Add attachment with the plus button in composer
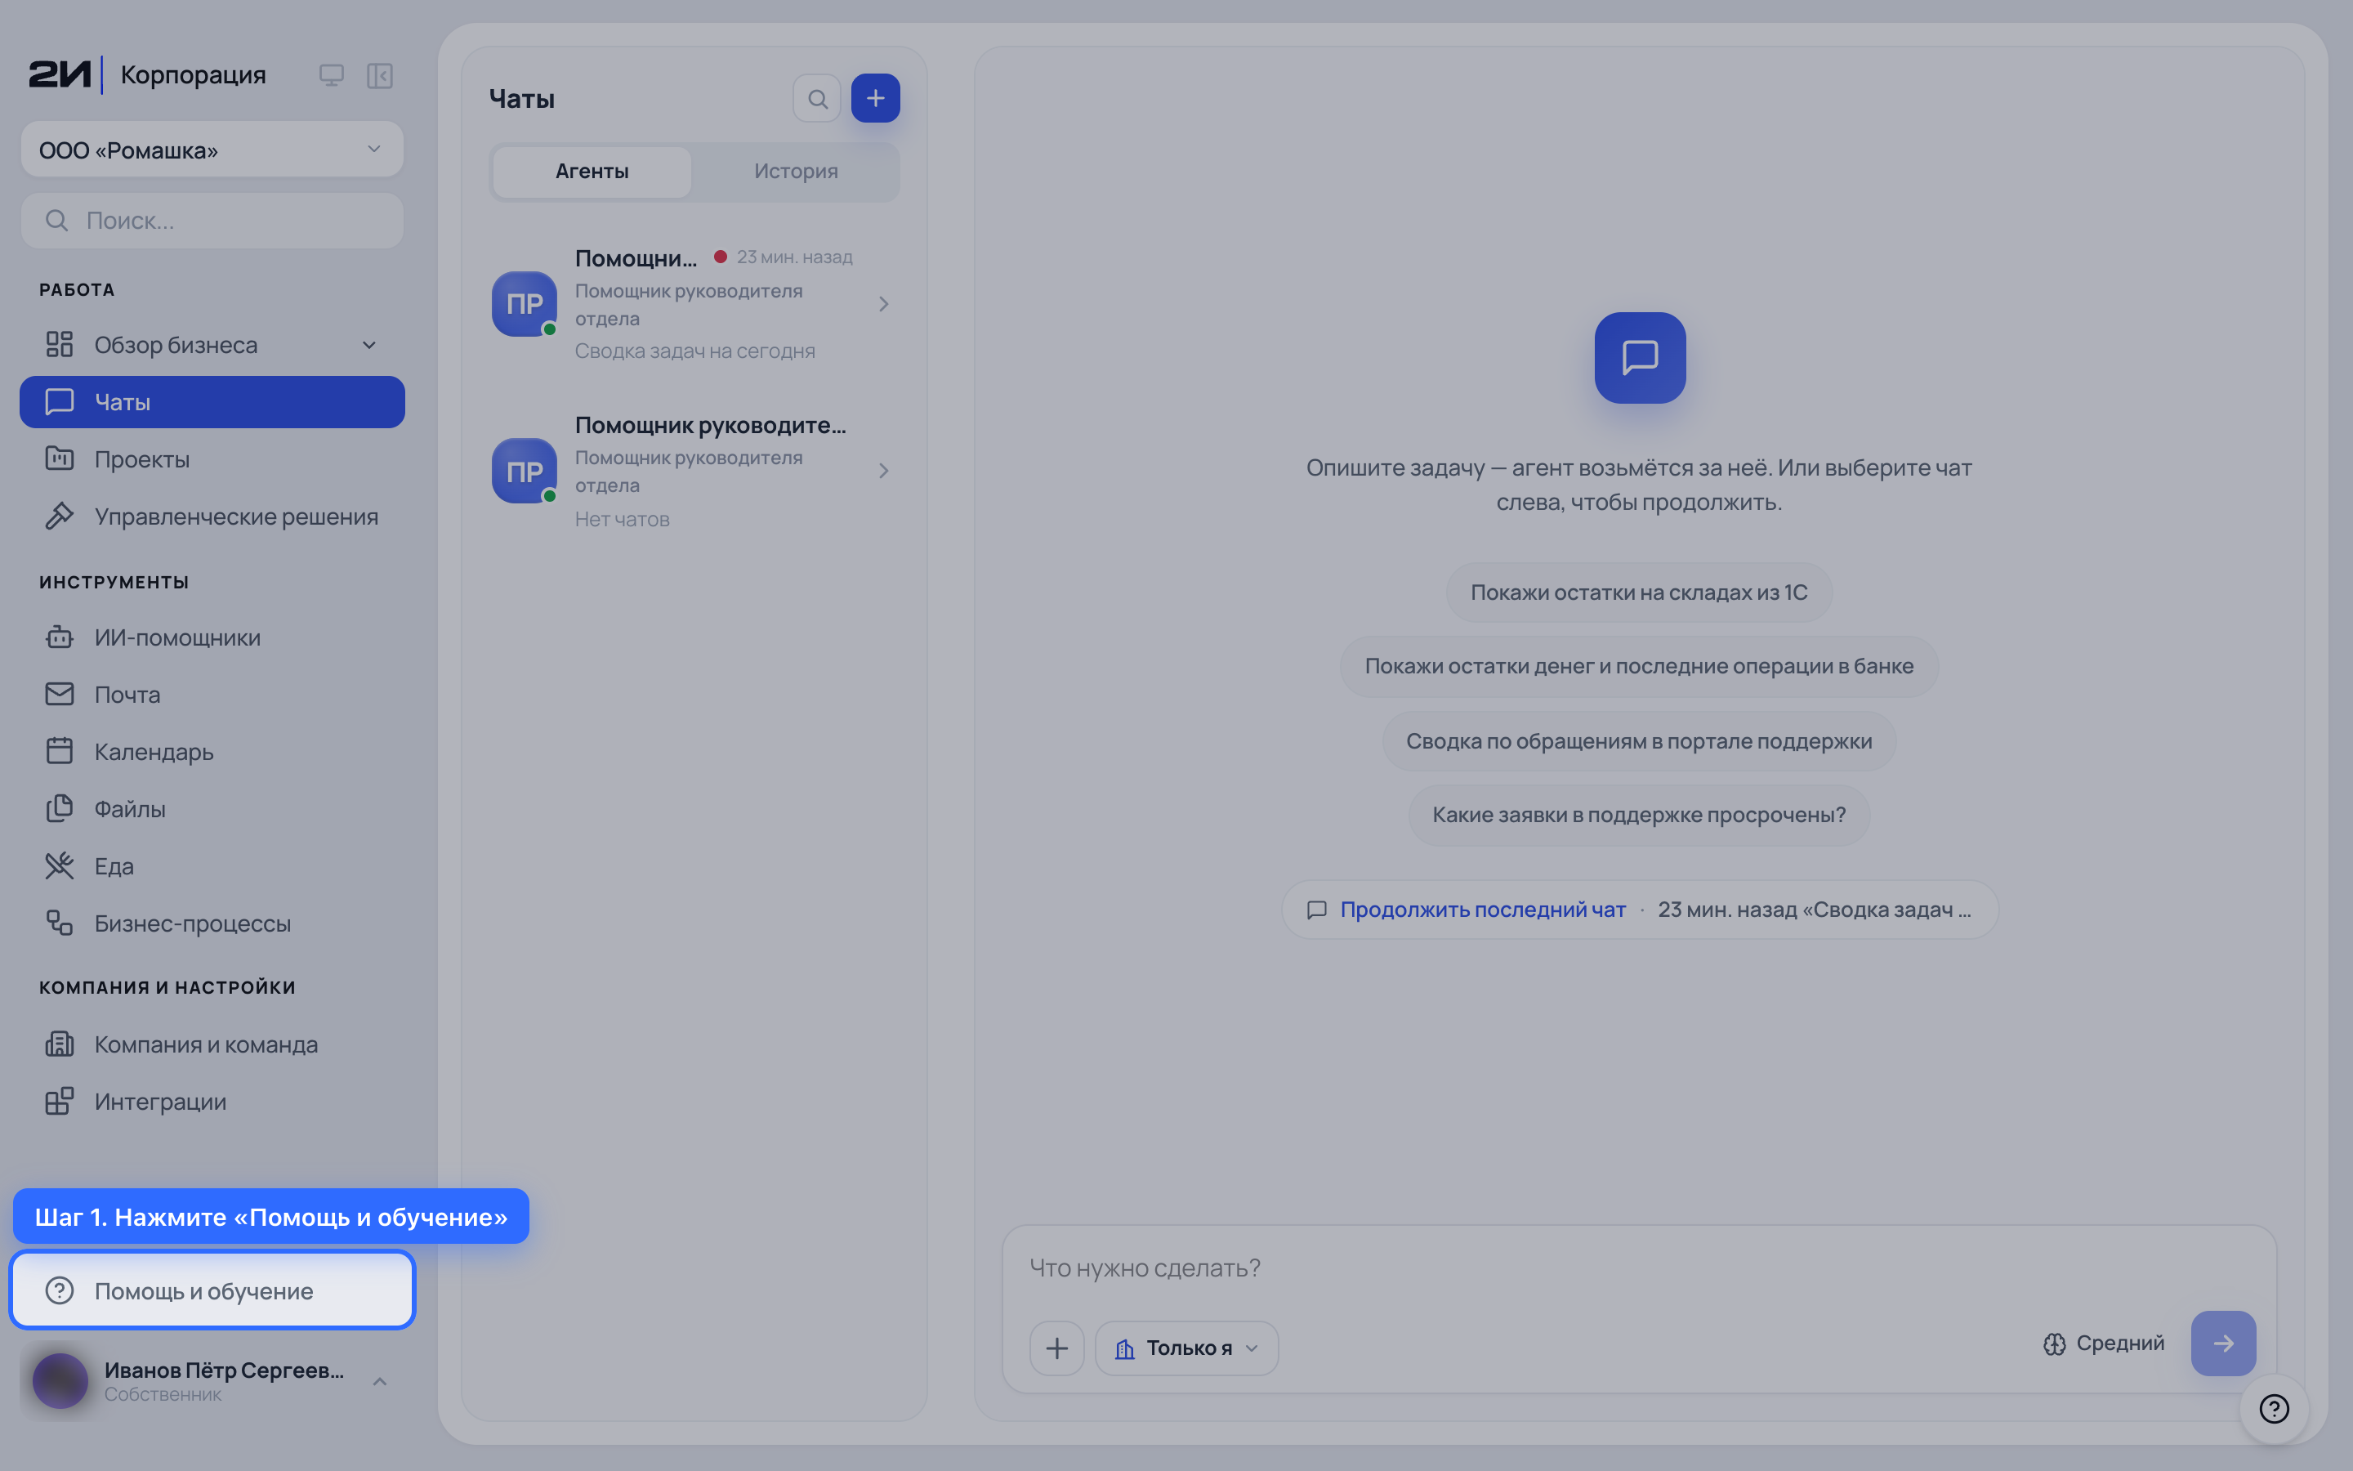This screenshot has width=2353, height=1471. (x=1057, y=1348)
